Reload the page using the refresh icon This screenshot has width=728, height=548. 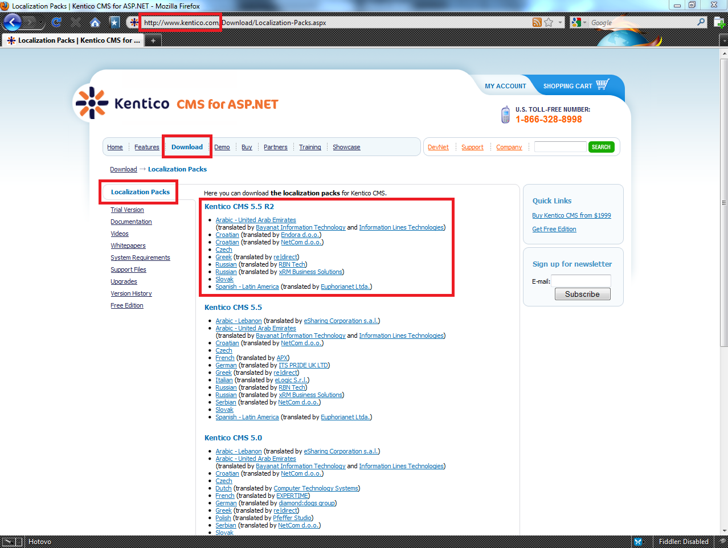click(56, 22)
